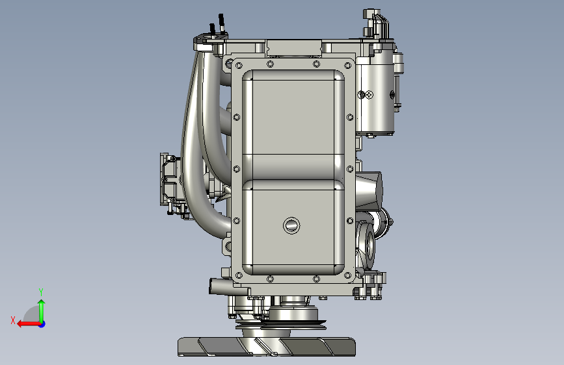Screen dimensions: 564x365
Task: Click the "X" axis label
Action: [13, 320]
